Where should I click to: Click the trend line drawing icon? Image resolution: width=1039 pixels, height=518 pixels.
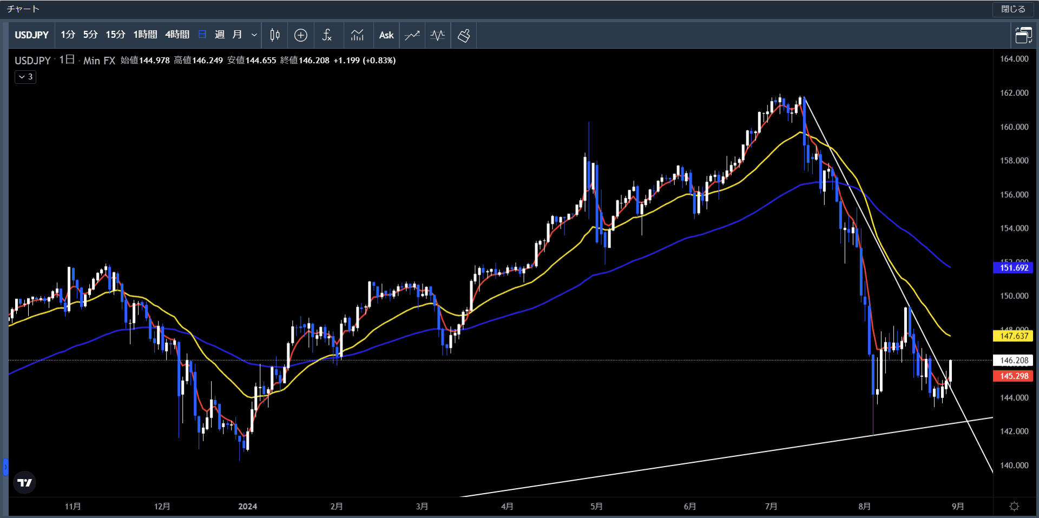click(412, 35)
